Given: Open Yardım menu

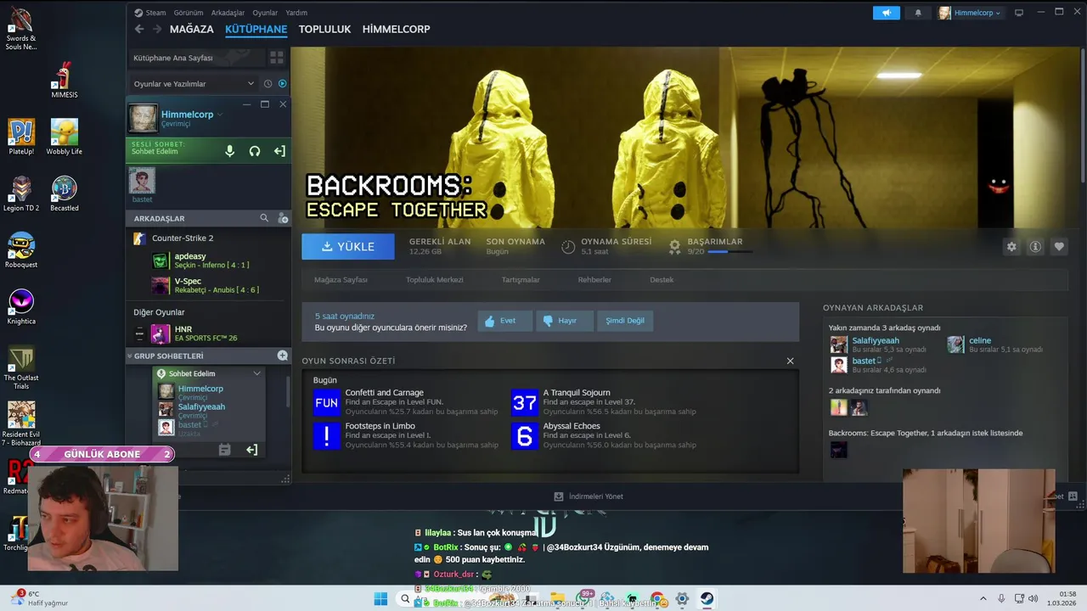Looking at the screenshot, I should pos(296,13).
